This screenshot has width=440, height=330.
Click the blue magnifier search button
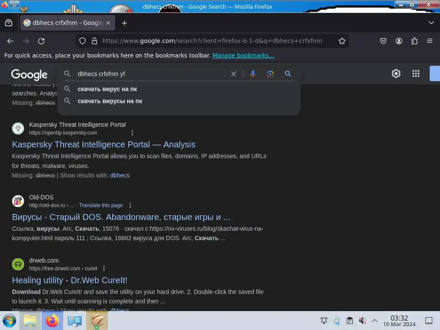click(288, 74)
